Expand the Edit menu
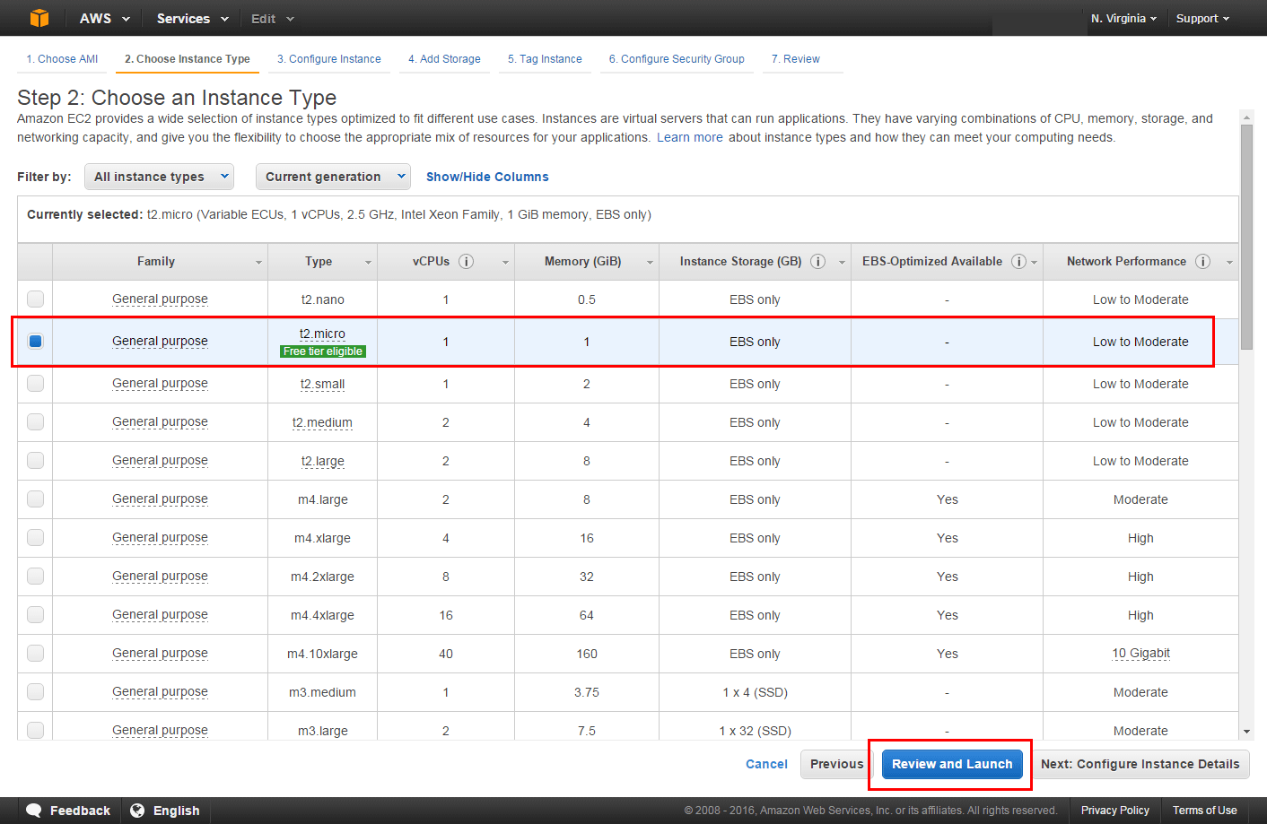 tap(272, 18)
